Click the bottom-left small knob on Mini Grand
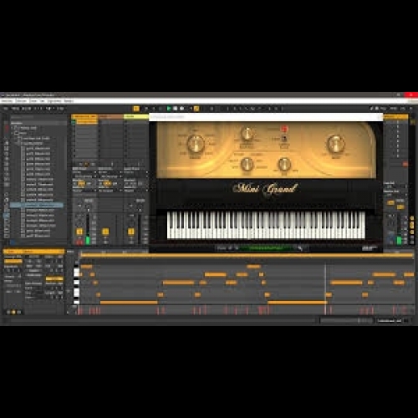 pyautogui.click(x=247, y=164)
